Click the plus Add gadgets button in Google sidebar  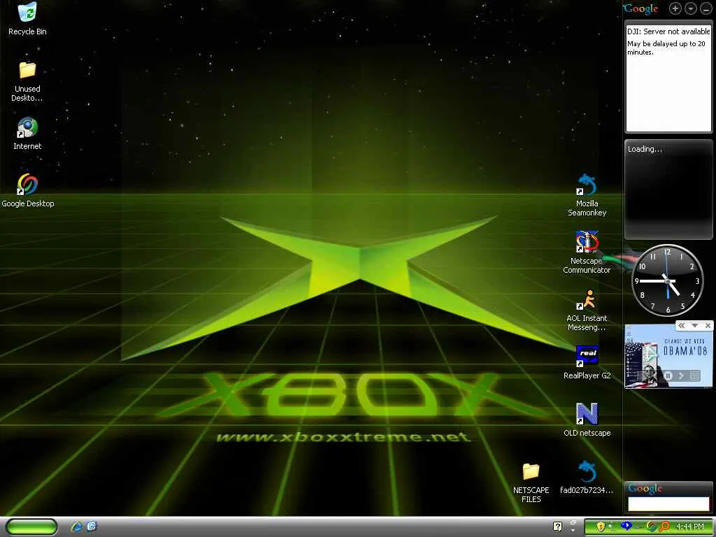click(x=675, y=8)
